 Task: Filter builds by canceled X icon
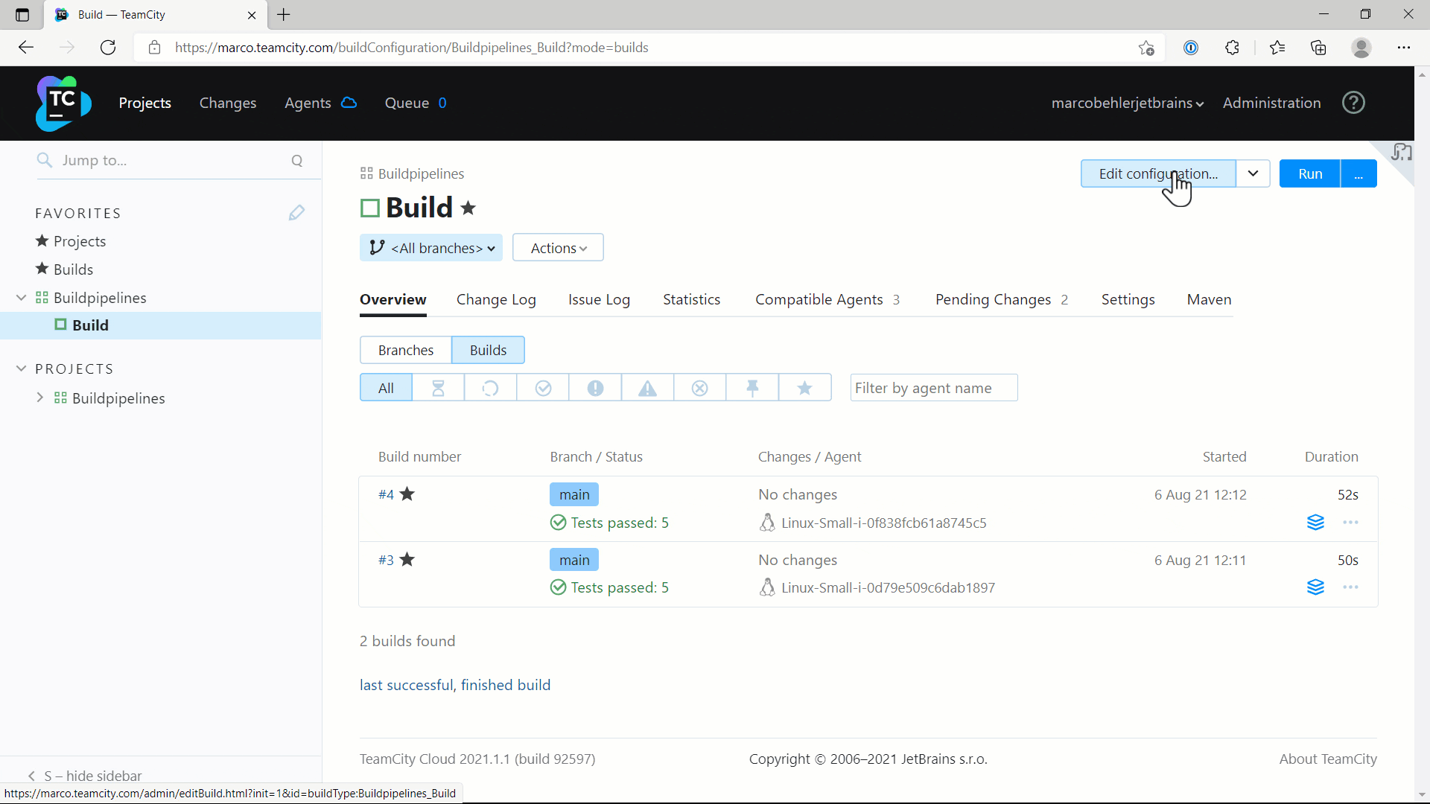700,388
